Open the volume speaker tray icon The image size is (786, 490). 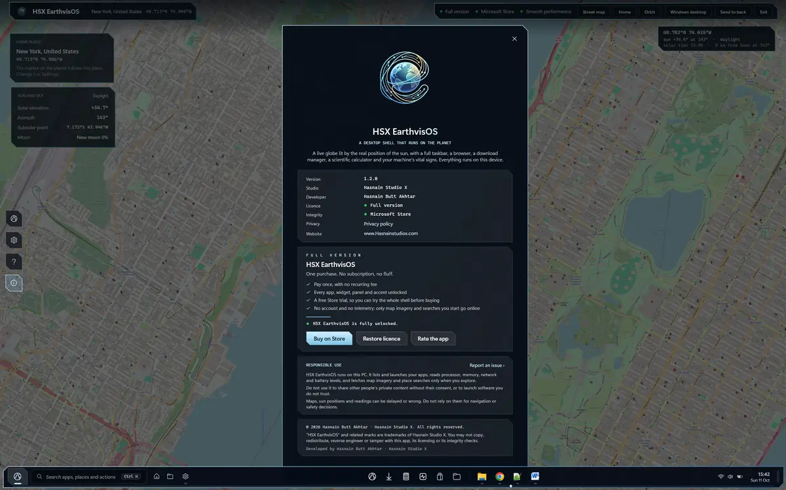(730, 477)
